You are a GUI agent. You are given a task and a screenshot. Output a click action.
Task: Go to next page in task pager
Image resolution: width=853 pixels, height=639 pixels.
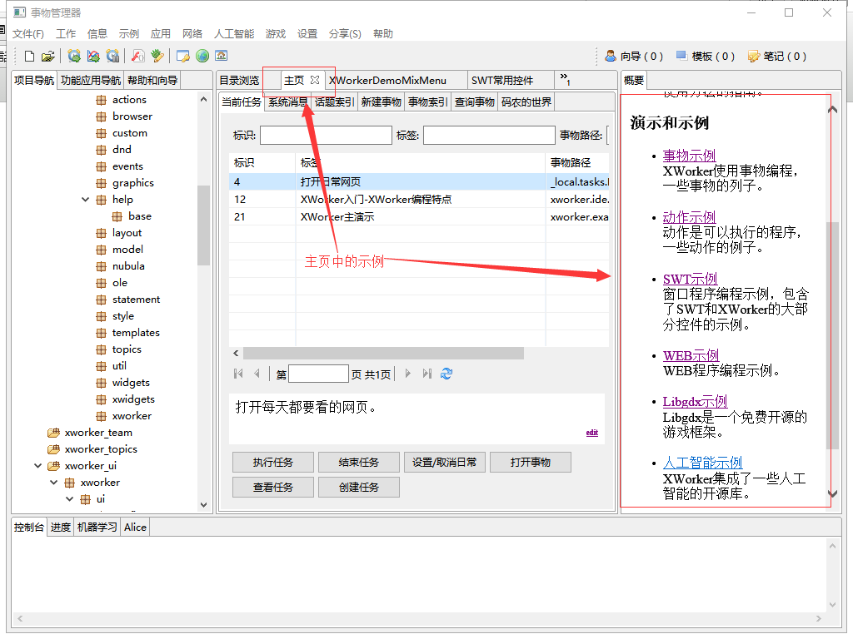point(408,374)
